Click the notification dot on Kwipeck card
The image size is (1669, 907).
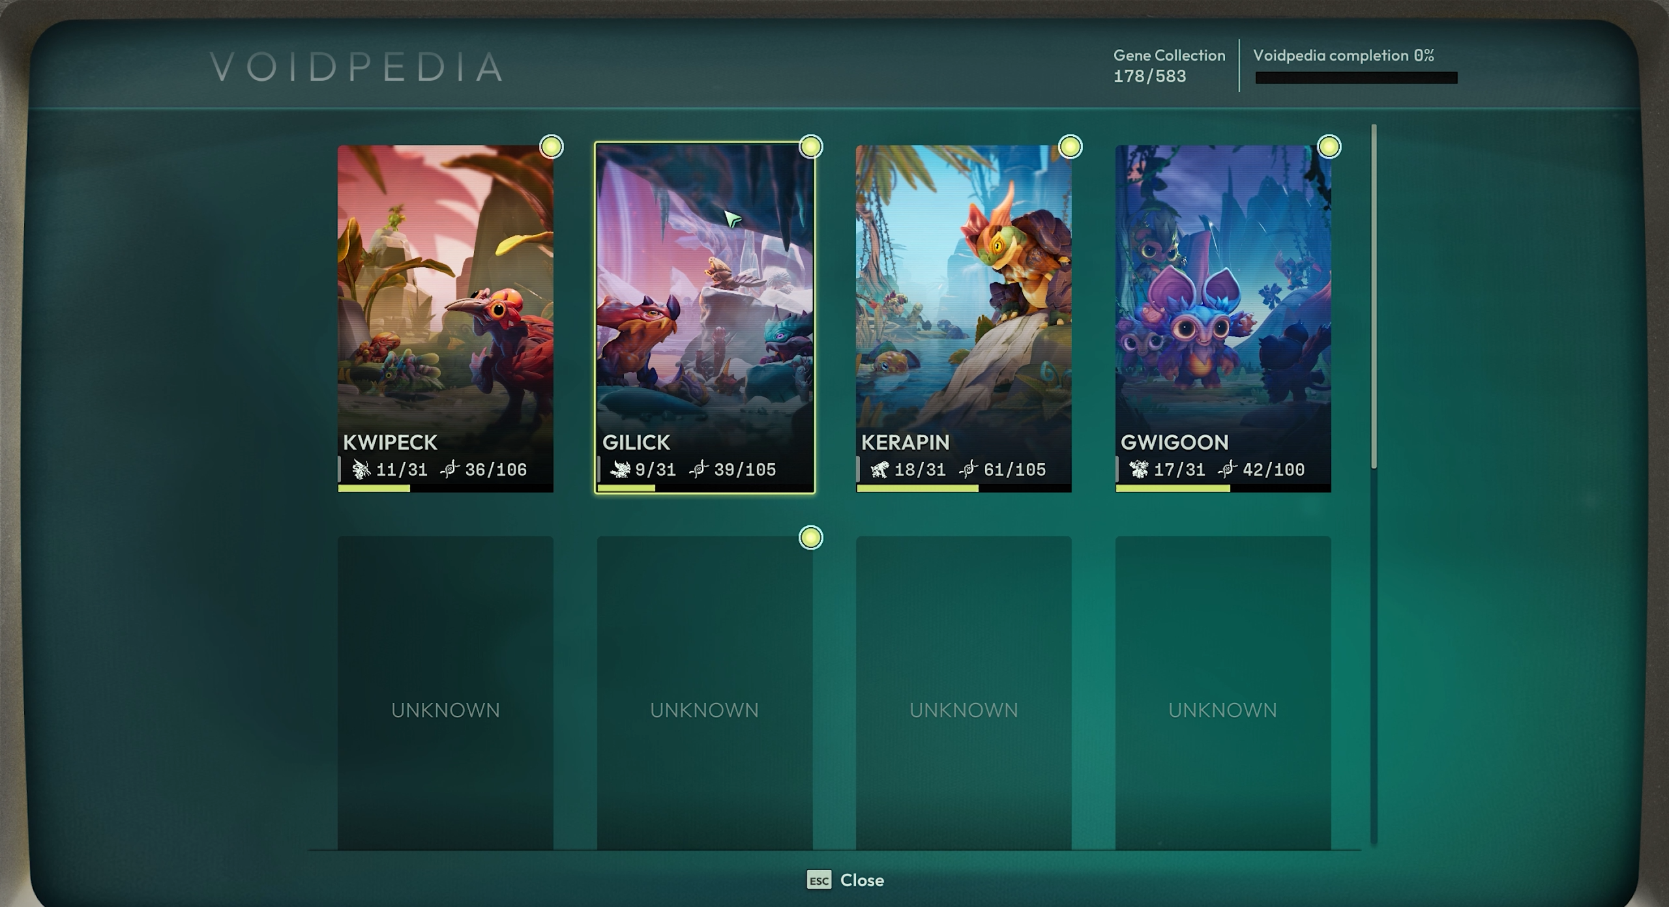click(x=551, y=147)
